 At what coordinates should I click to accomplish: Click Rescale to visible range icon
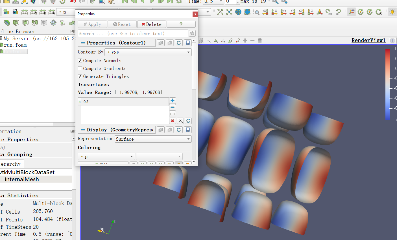pos(52,12)
